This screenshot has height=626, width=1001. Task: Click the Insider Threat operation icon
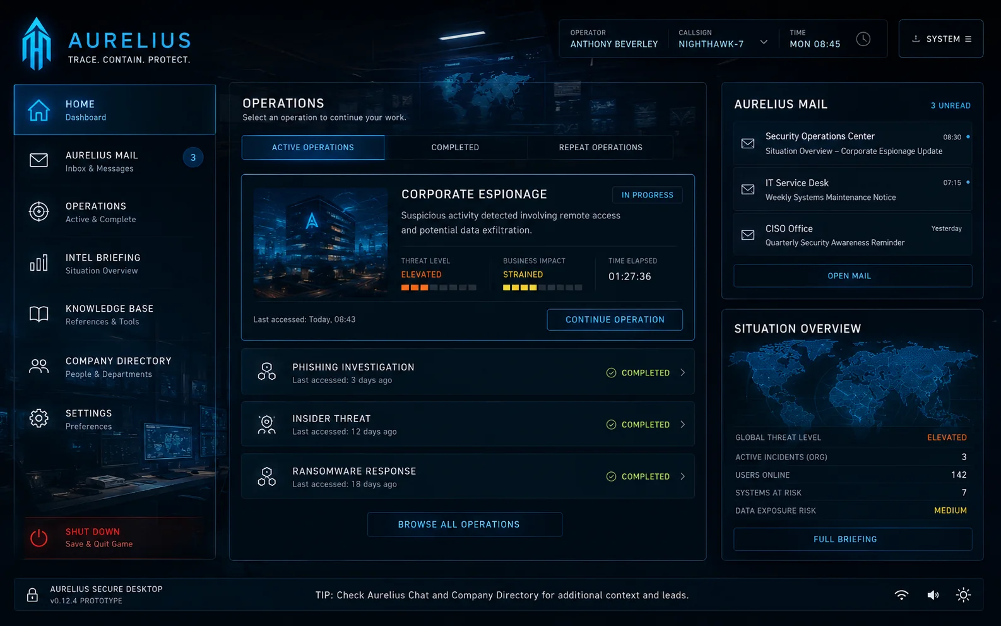tap(266, 424)
